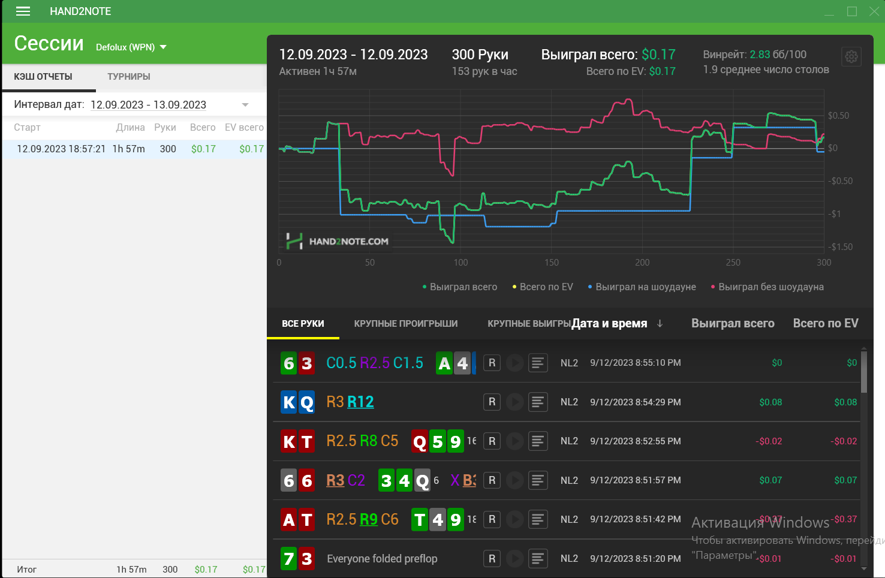885x578 pixels.
Task: Switch to 'ТУРНИРЫ' tab
Action: 129,77
